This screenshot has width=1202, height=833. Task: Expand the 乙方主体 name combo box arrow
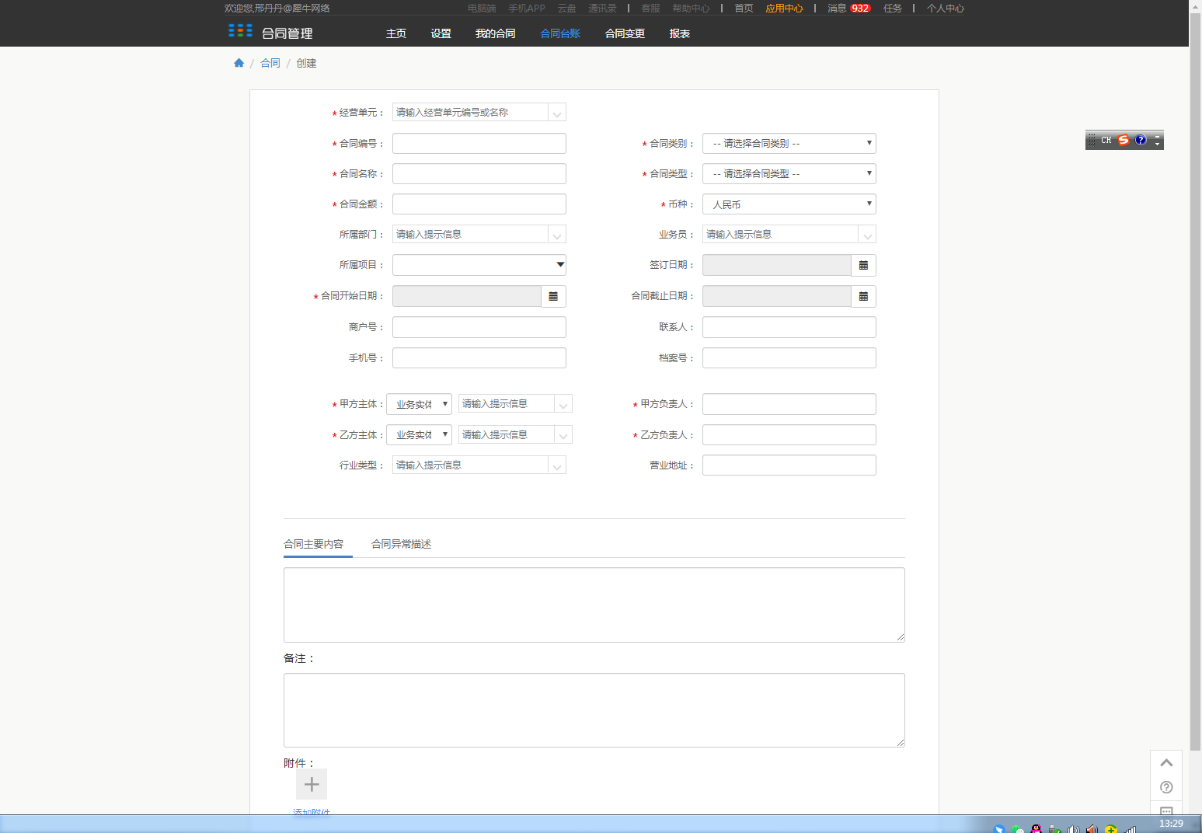pos(563,434)
